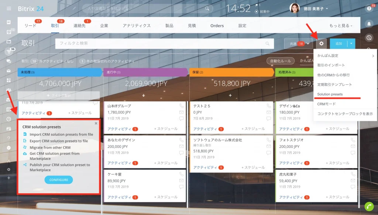Click the search magnifier in the filter field

267,44
